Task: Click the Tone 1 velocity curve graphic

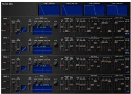Action: tap(24, 30)
